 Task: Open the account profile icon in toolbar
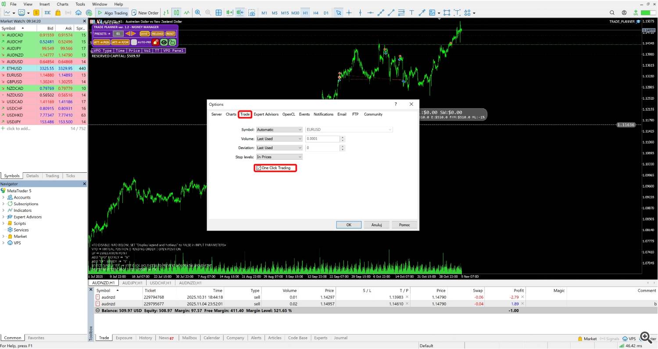click(624, 13)
